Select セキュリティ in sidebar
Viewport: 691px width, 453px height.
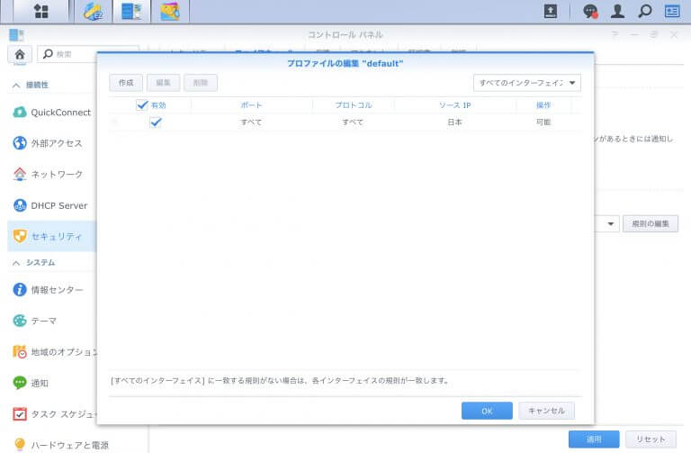pos(52,237)
